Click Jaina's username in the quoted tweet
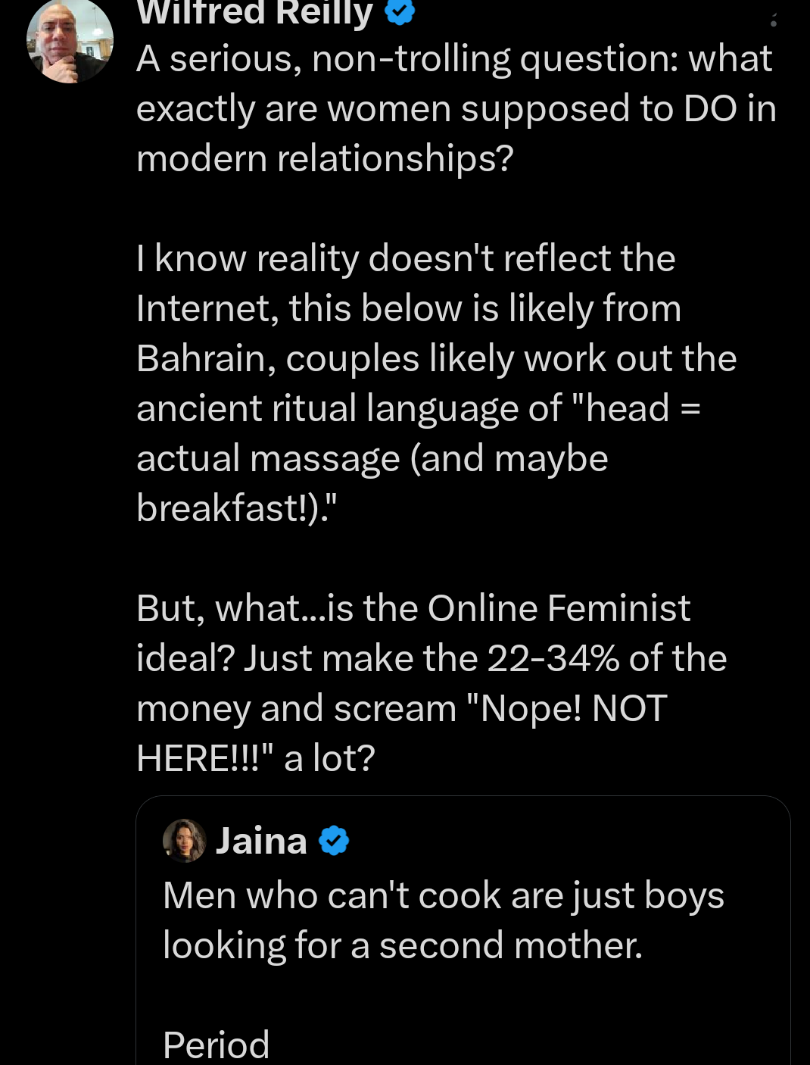This screenshot has width=810, height=1065. (262, 839)
